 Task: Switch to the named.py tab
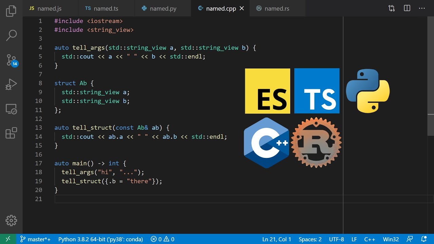pyautogui.click(x=163, y=8)
